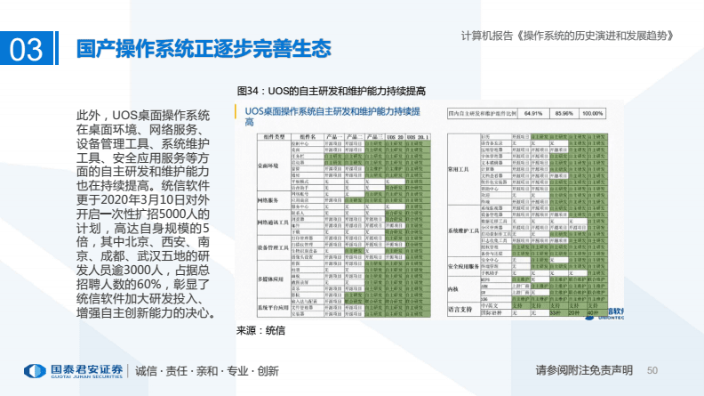This screenshot has height=396, width=704.
Task: Select the 桌面环境 category cell
Action: pyautogui.click(x=274, y=166)
